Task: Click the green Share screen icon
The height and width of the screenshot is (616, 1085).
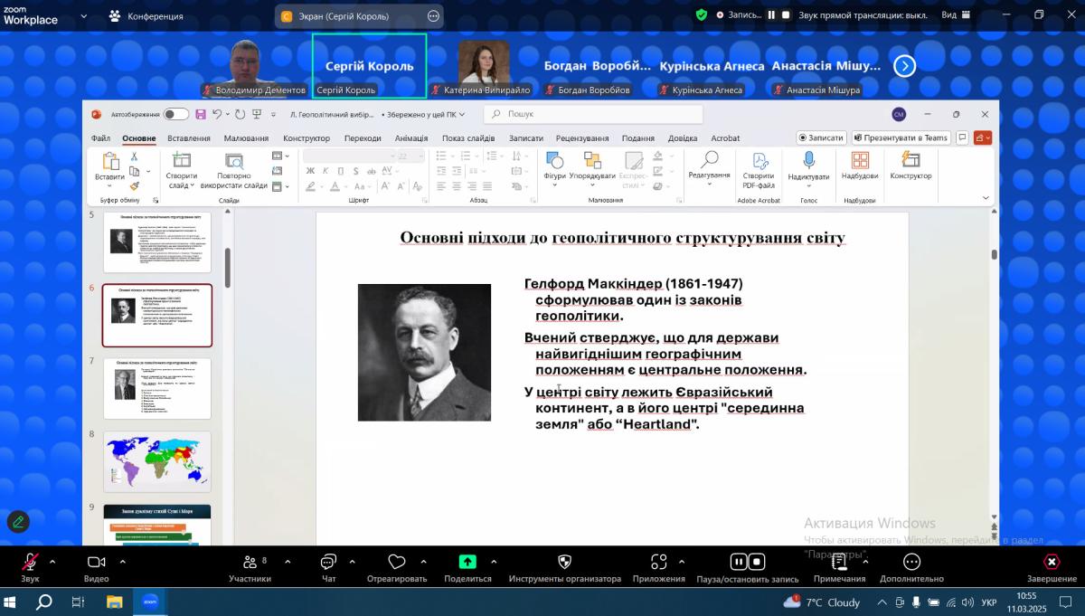Action: (x=467, y=562)
